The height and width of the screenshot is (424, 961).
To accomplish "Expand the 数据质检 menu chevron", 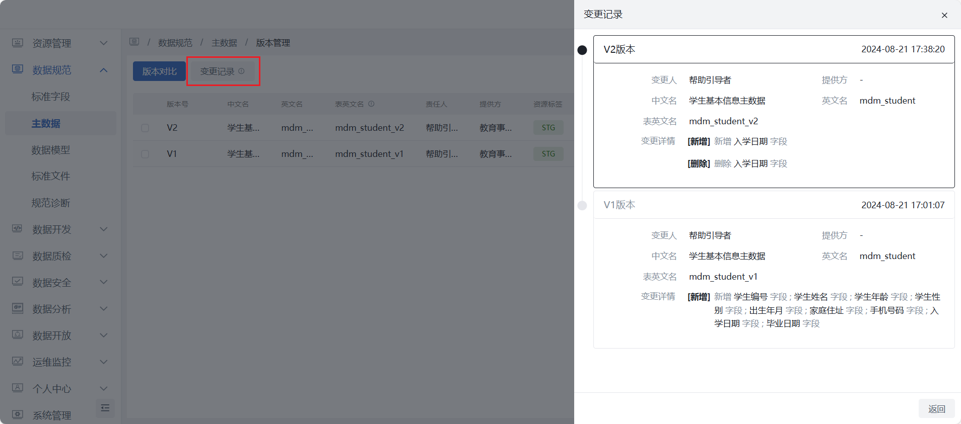I will [104, 256].
